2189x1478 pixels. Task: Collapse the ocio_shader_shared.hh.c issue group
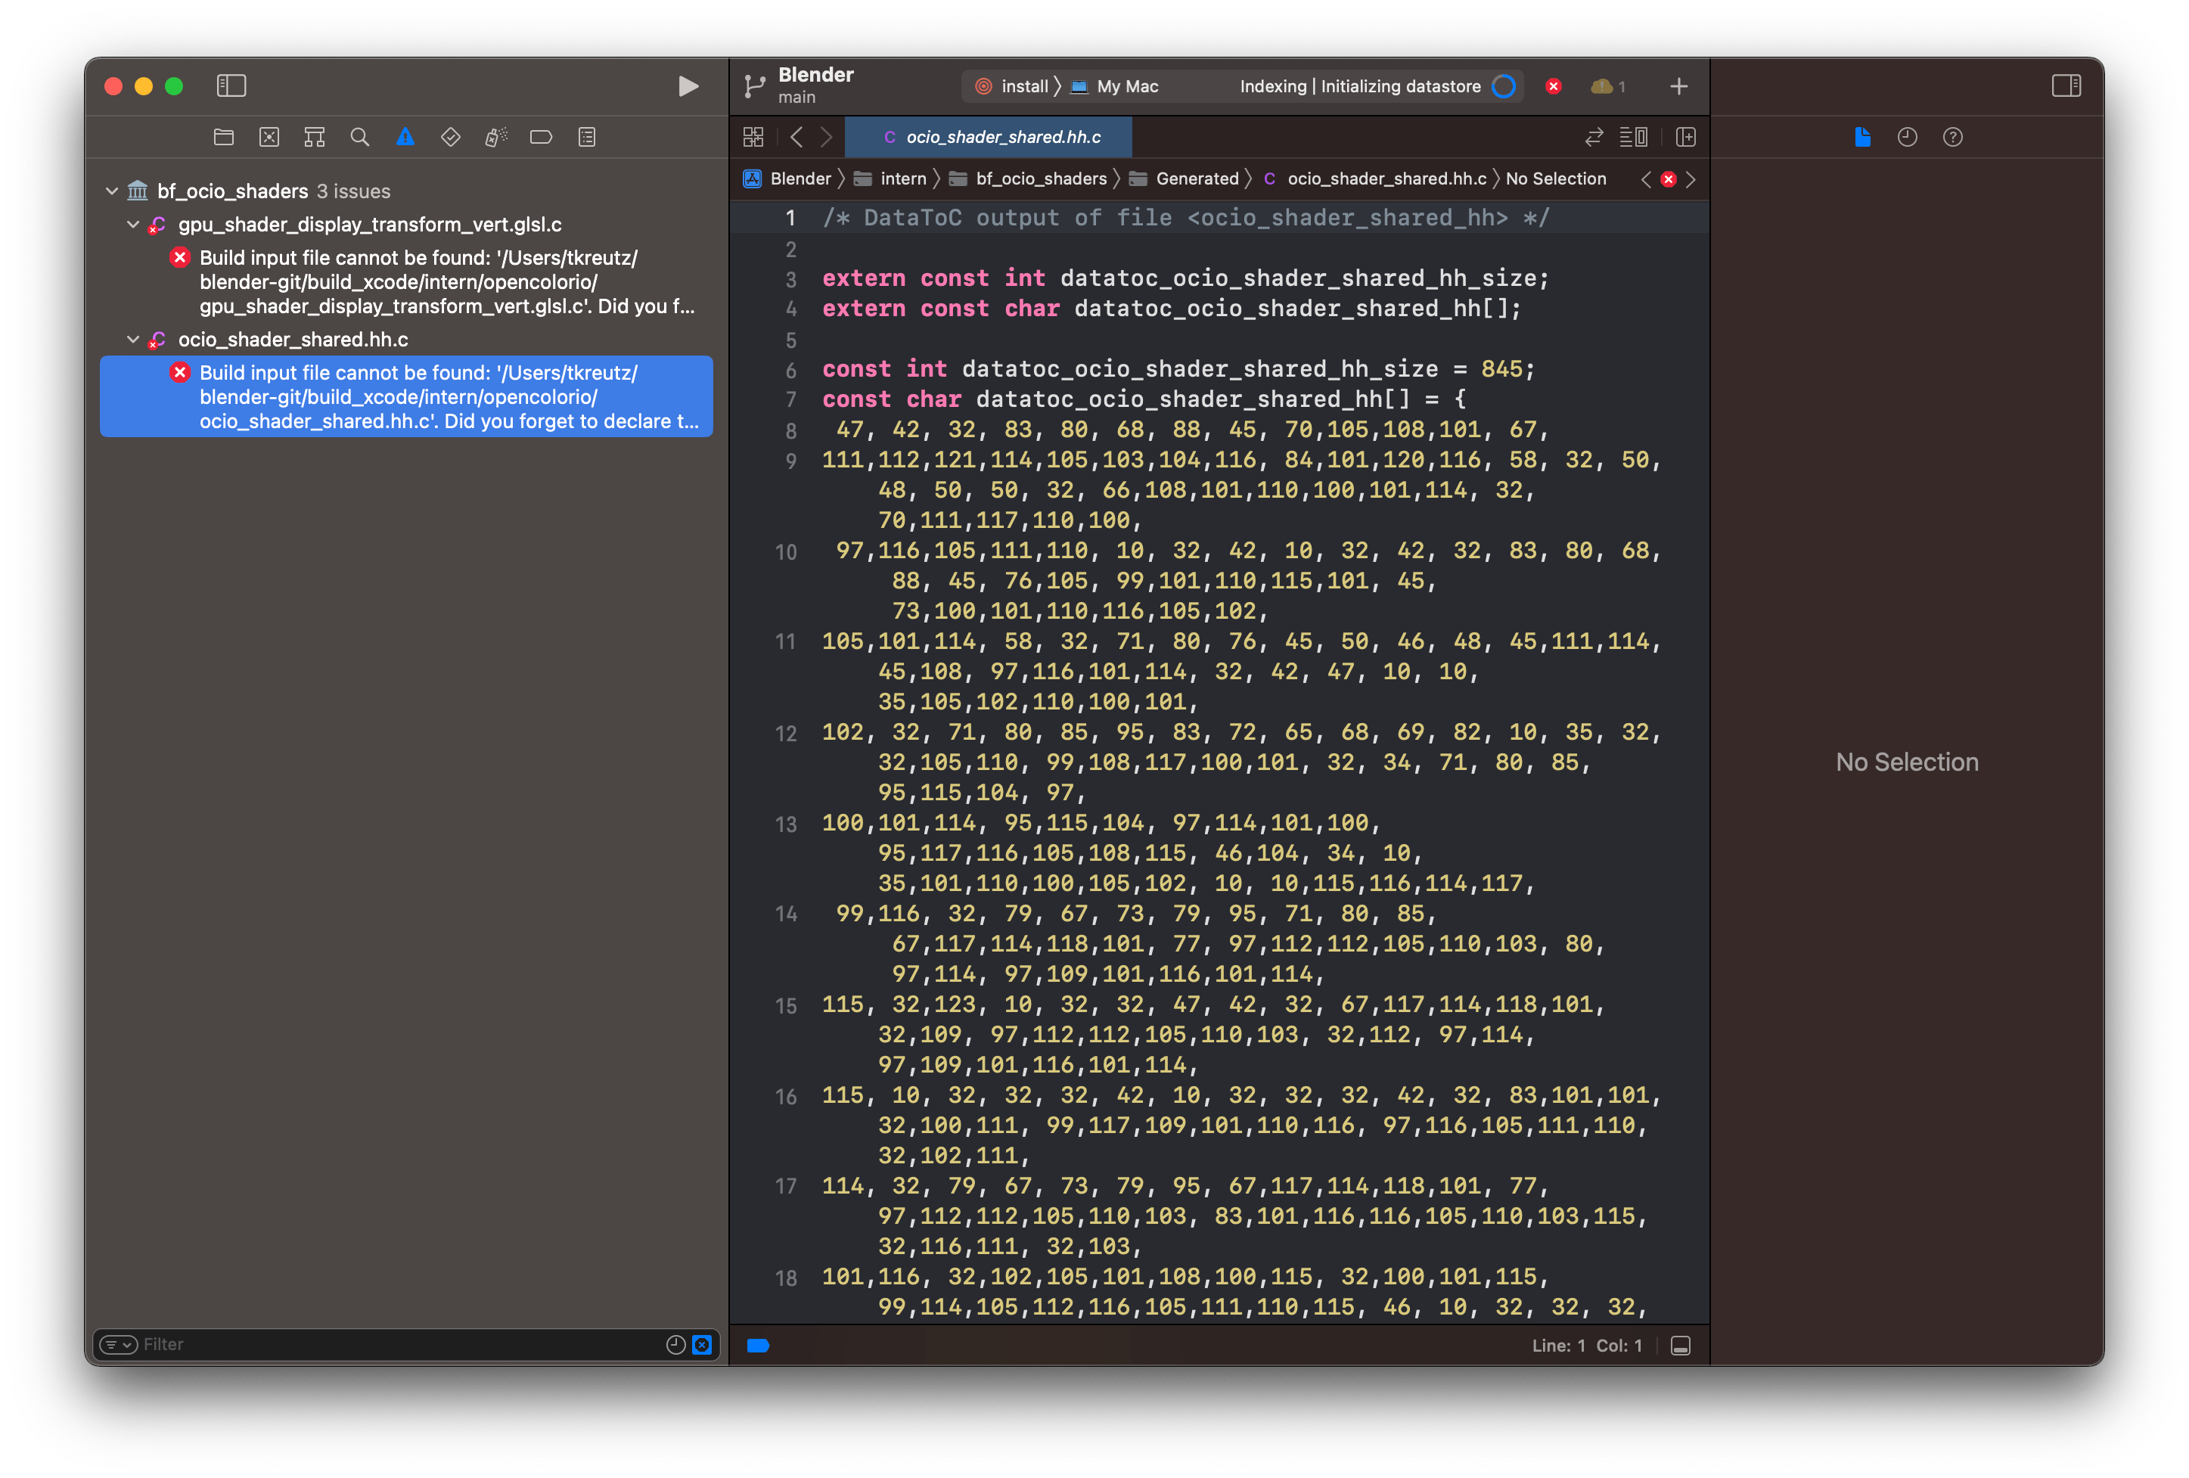(x=133, y=339)
